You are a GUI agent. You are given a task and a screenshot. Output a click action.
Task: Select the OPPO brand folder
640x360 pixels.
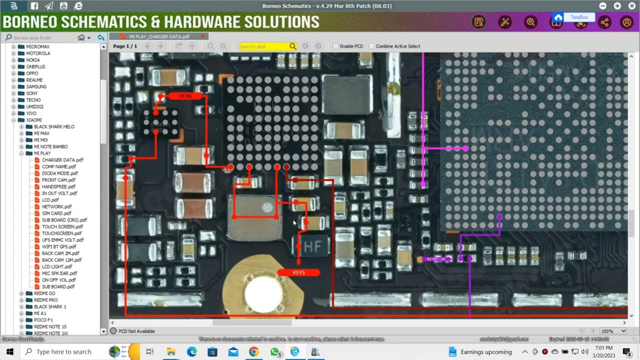point(32,73)
